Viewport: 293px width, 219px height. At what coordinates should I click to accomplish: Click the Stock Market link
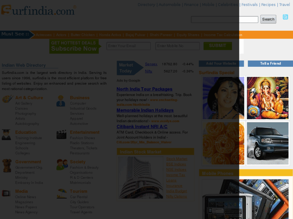pos(177,159)
